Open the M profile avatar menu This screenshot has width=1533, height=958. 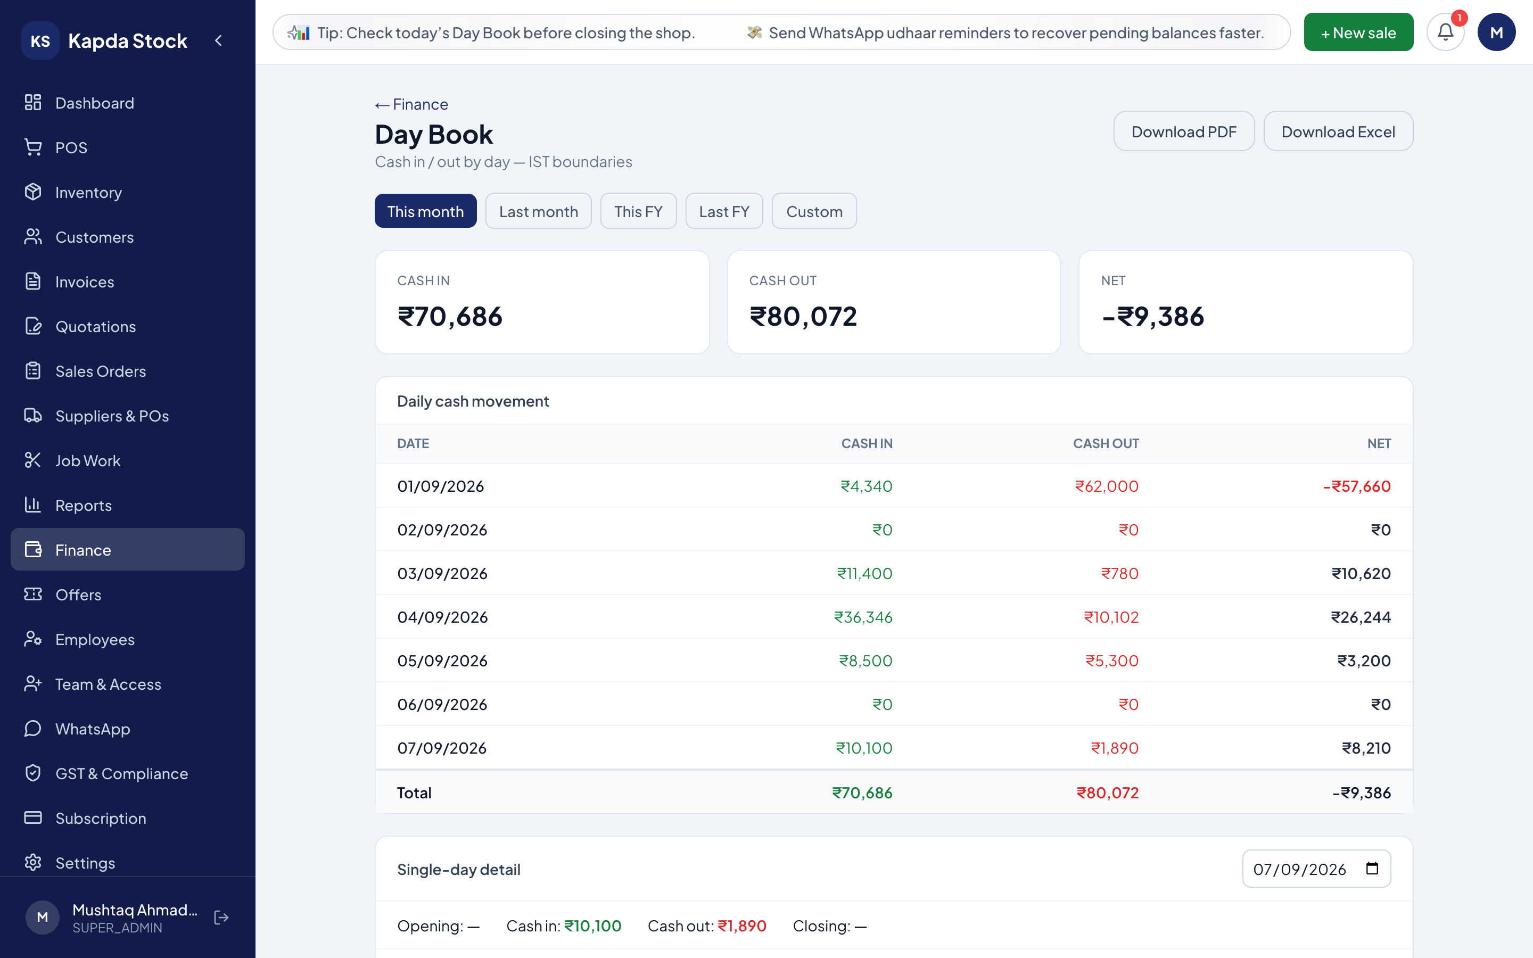1496,32
